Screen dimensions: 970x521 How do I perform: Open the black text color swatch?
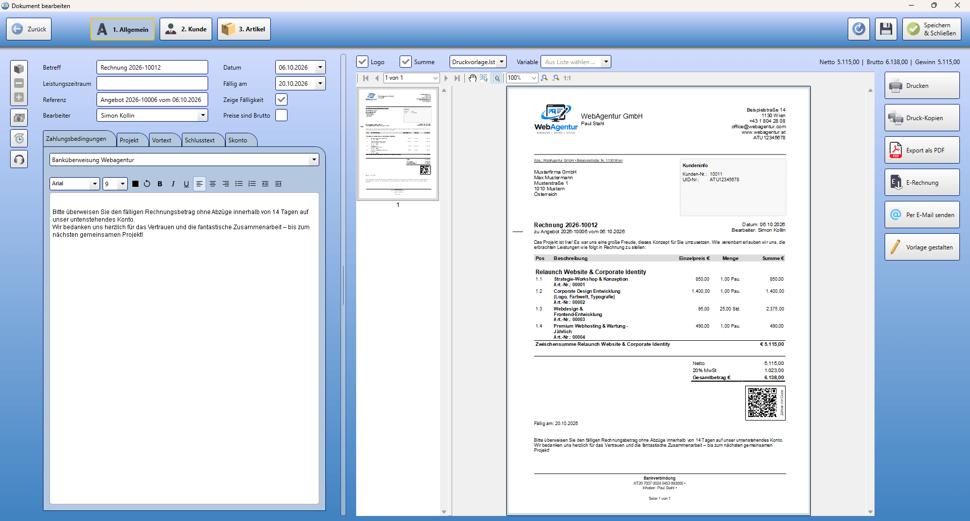pyautogui.click(x=135, y=184)
